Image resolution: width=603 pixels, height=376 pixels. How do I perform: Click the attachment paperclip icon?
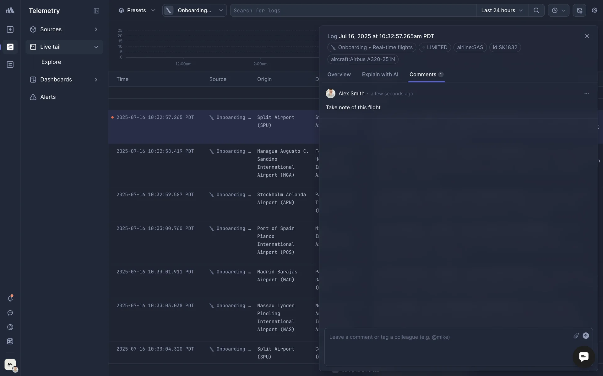pyautogui.click(x=576, y=336)
